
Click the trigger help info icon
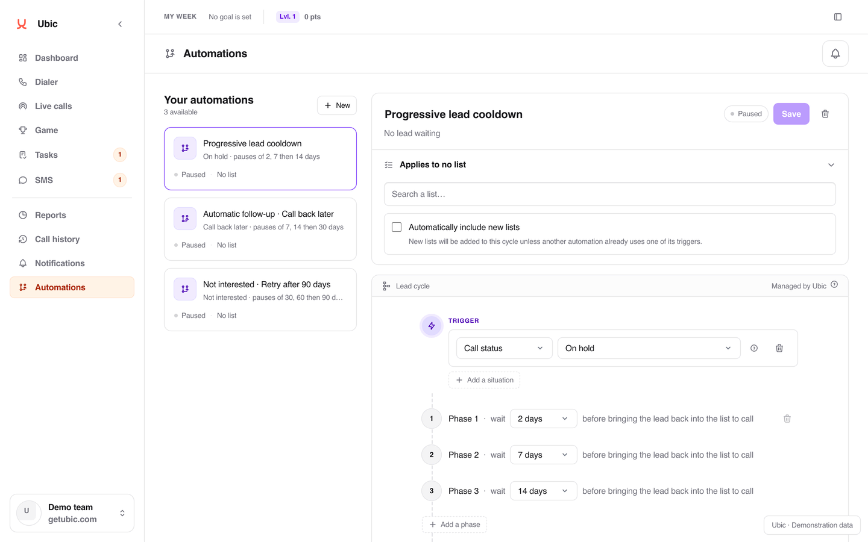coord(754,348)
